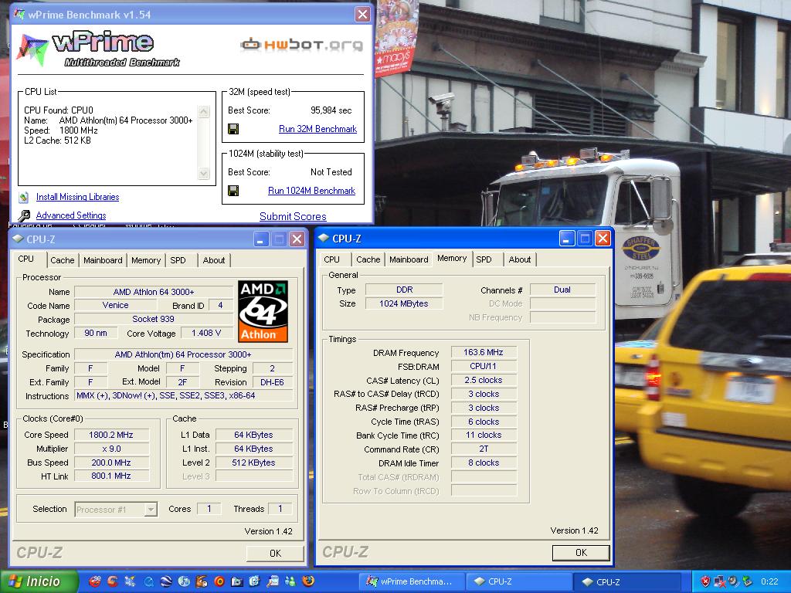Click the CPU List scrollbar up arrow

coord(204,111)
